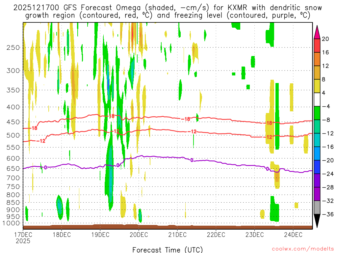
Task: Click the purple 0 contour label near 21DEC
Action: coord(192,160)
